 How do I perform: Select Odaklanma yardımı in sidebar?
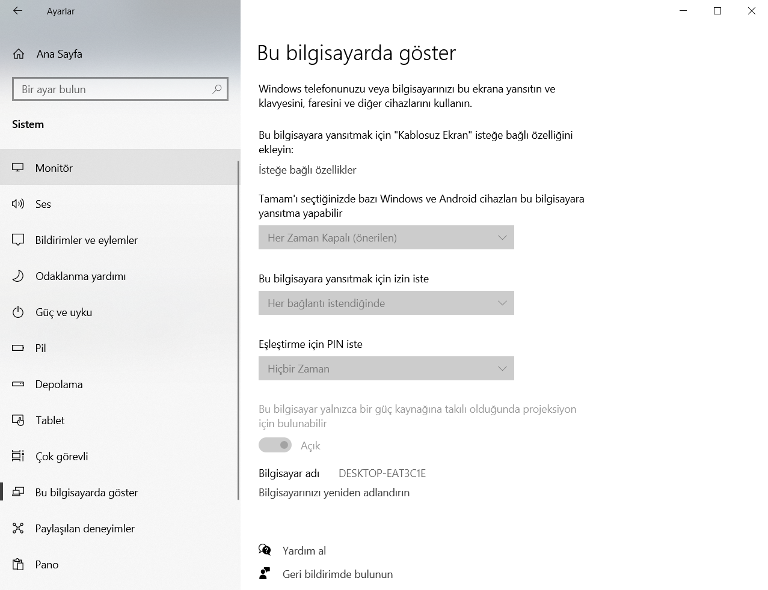point(120,276)
